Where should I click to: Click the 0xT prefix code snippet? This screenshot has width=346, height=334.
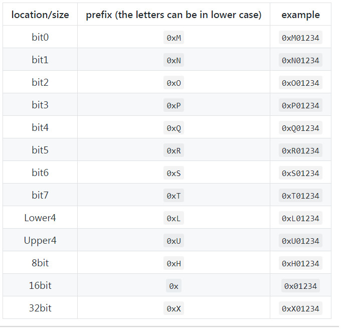click(x=174, y=196)
